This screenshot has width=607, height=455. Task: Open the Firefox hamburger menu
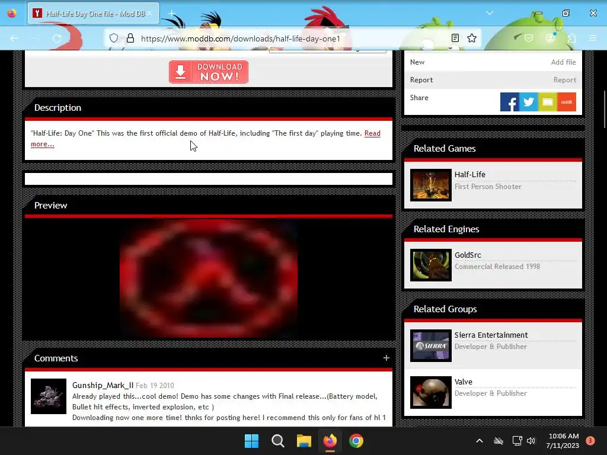593,38
